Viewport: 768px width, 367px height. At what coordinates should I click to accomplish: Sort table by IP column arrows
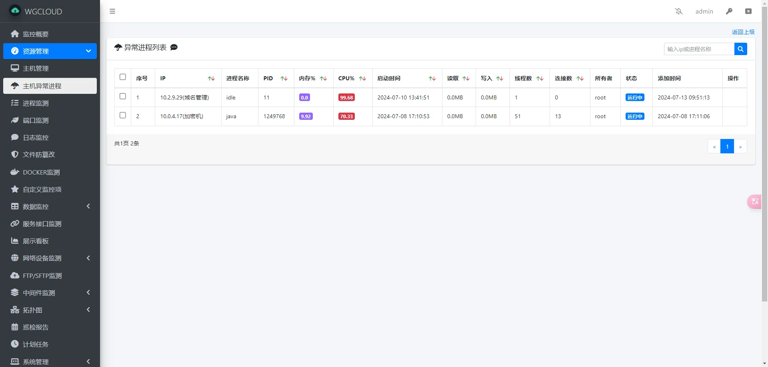click(211, 78)
